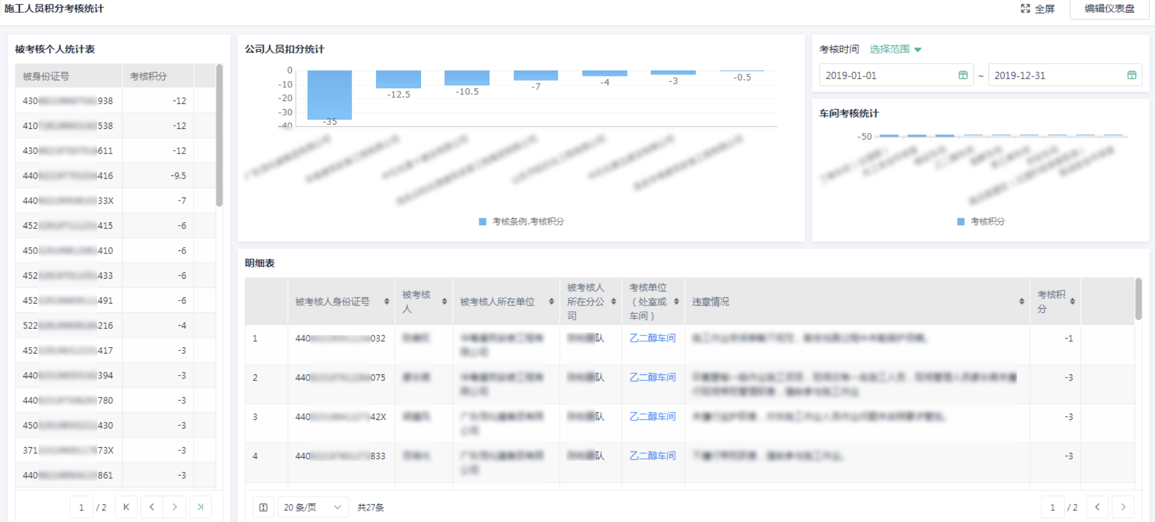Go to previous page in 被考核个人统计表
Screen dimensions: 1155x522
152,507
